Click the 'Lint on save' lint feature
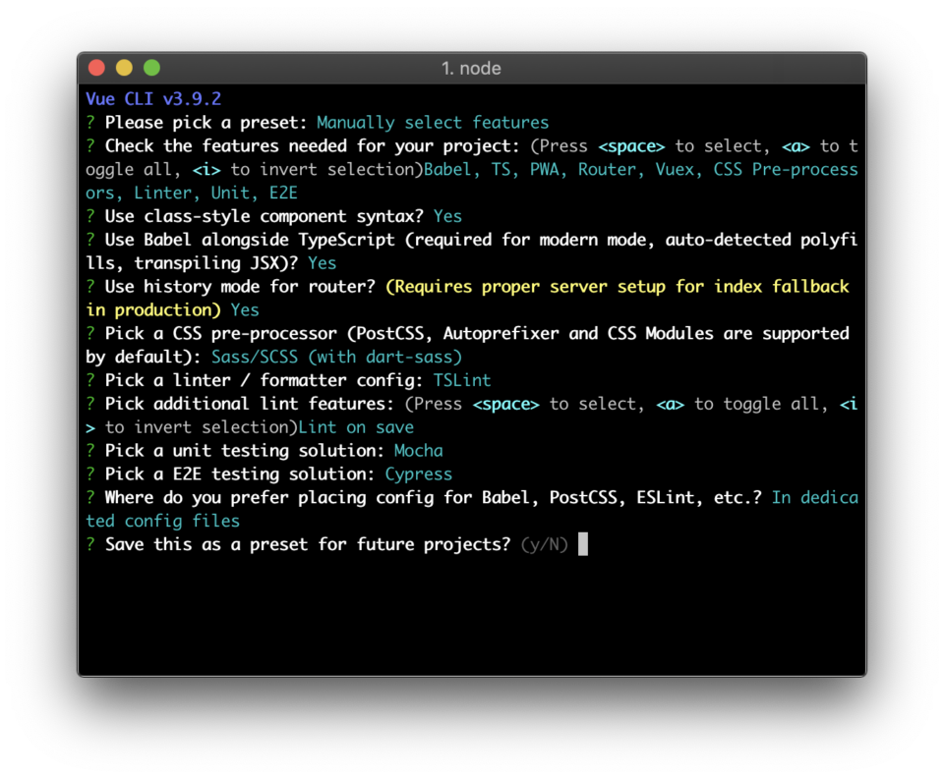This screenshot has height=779, width=944. [356, 427]
